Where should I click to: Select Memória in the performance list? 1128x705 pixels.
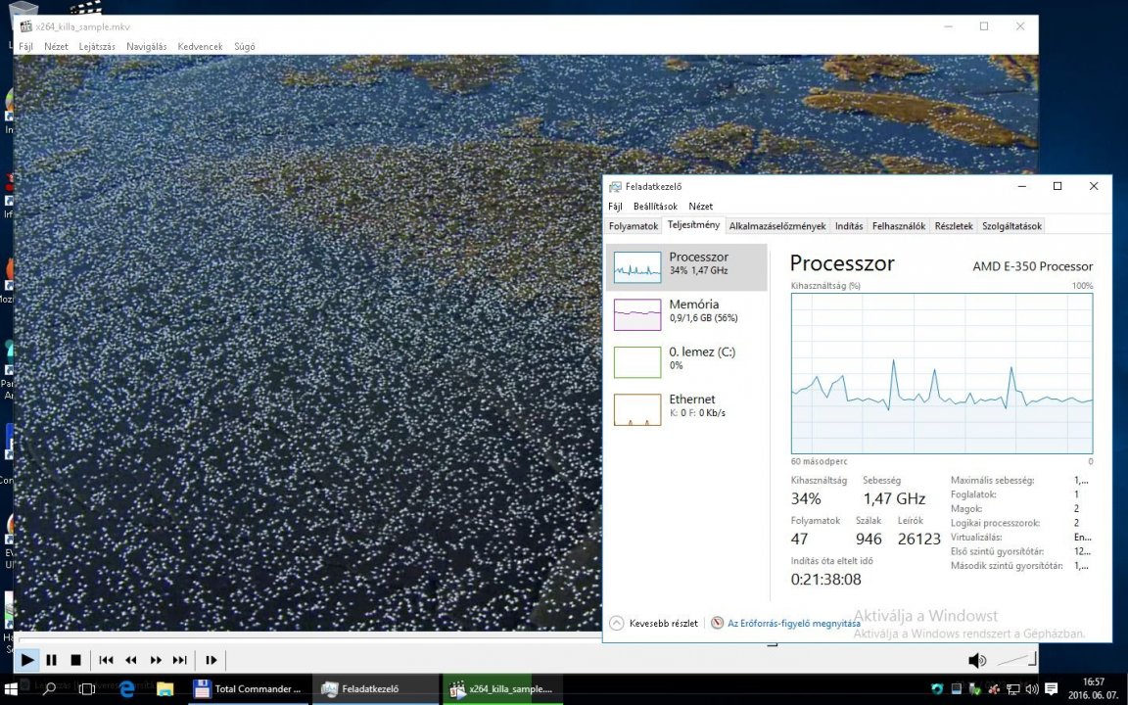pyautogui.click(x=687, y=314)
